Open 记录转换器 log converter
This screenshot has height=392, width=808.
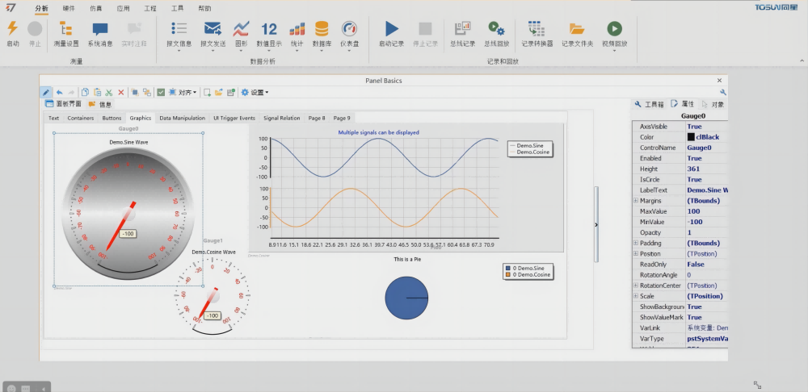[x=535, y=29]
